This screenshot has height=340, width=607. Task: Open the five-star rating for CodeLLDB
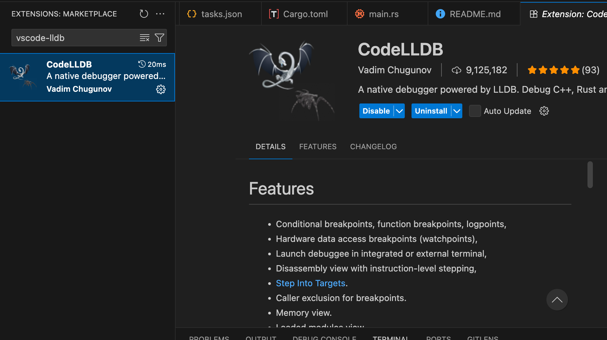click(553, 70)
